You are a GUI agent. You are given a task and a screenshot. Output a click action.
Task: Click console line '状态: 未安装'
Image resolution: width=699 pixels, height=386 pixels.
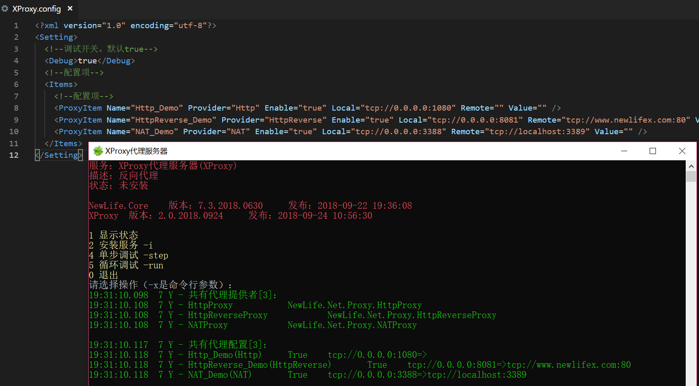pos(119,186)
